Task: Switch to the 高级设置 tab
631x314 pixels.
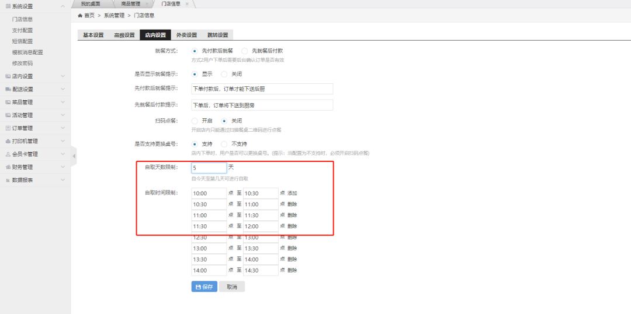Action: (124, 35)
